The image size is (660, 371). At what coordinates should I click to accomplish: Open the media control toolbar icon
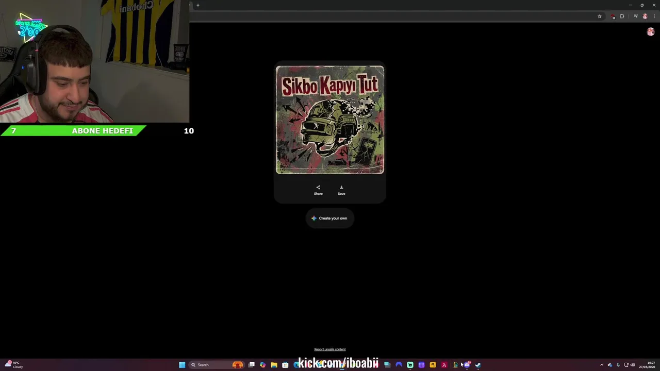click(636, 16)
